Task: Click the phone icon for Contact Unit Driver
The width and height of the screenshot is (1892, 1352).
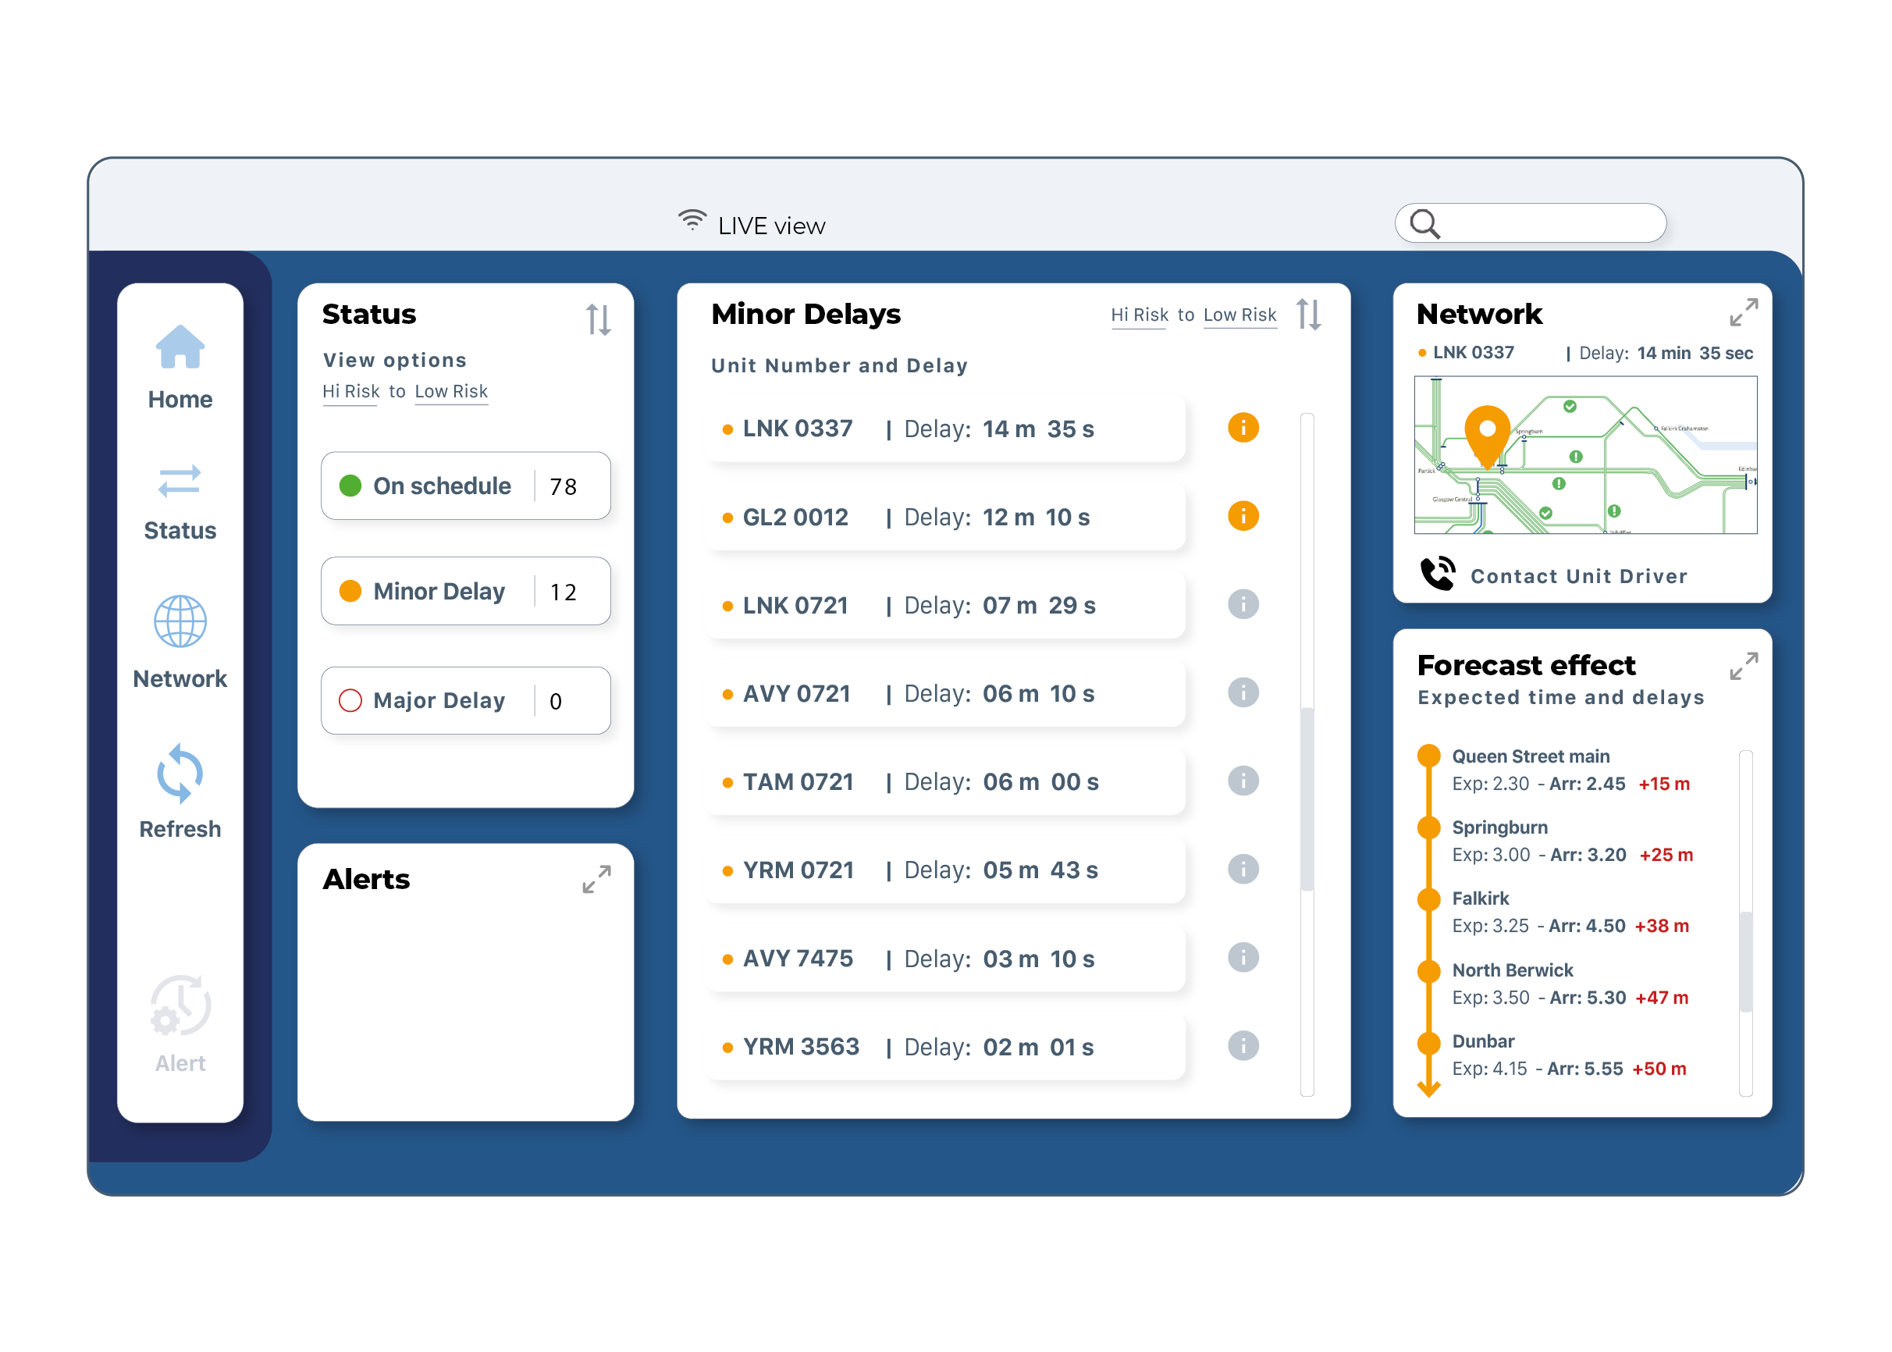Action: [1437, 575]
